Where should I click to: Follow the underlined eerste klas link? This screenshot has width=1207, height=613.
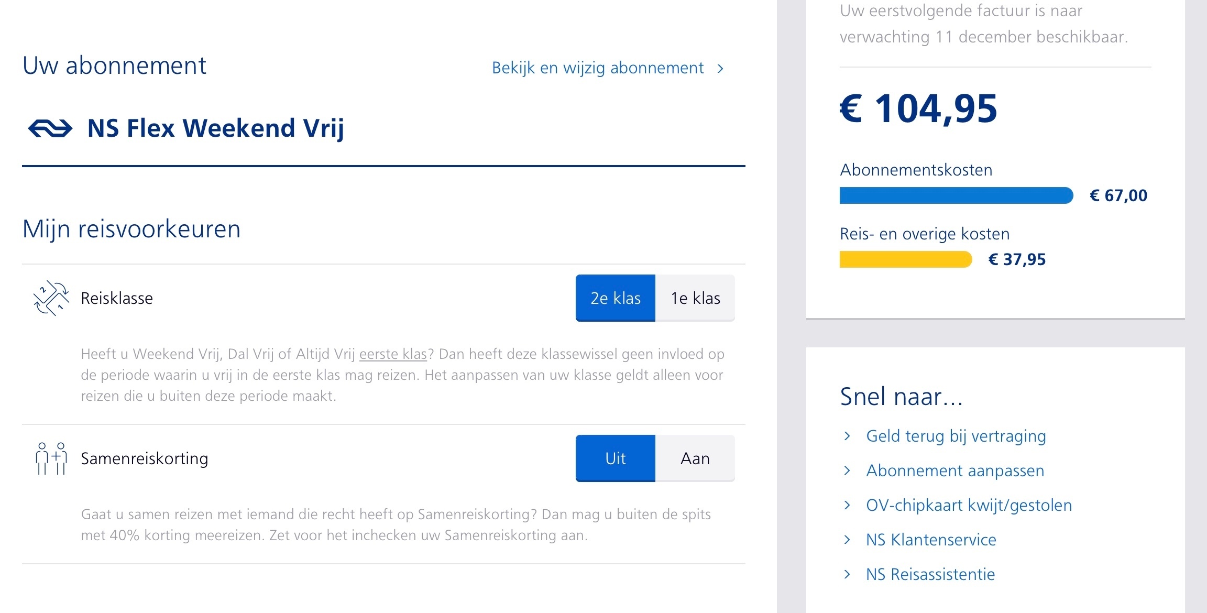pyautogui.click(x=393, y=354)
